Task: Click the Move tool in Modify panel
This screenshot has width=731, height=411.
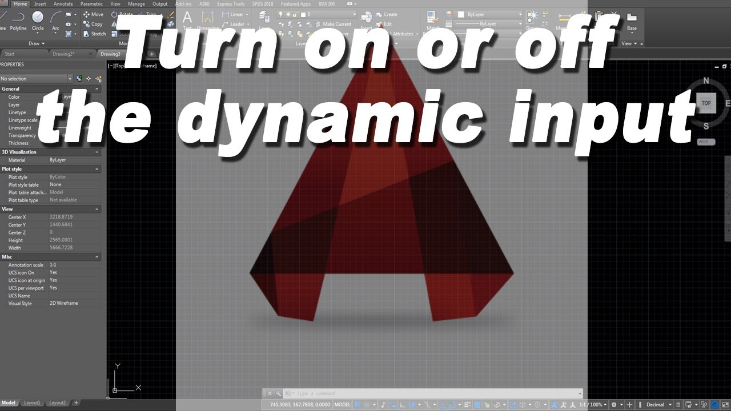Action: 93,14
